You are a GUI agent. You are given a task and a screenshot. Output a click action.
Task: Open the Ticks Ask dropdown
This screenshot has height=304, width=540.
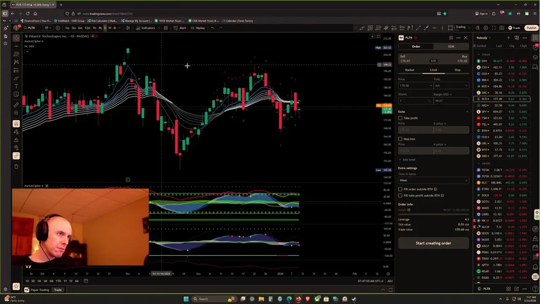pos(451,86)
